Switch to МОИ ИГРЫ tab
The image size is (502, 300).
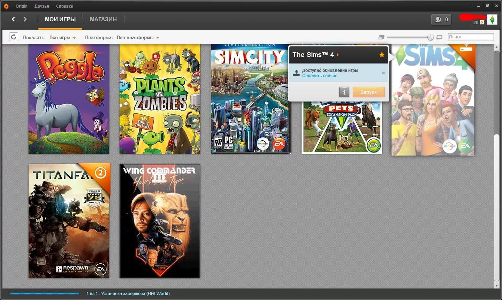coord(60,20)
